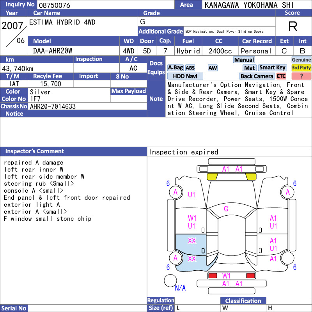Click the G mark on windshield diagram

pos(226,209)
